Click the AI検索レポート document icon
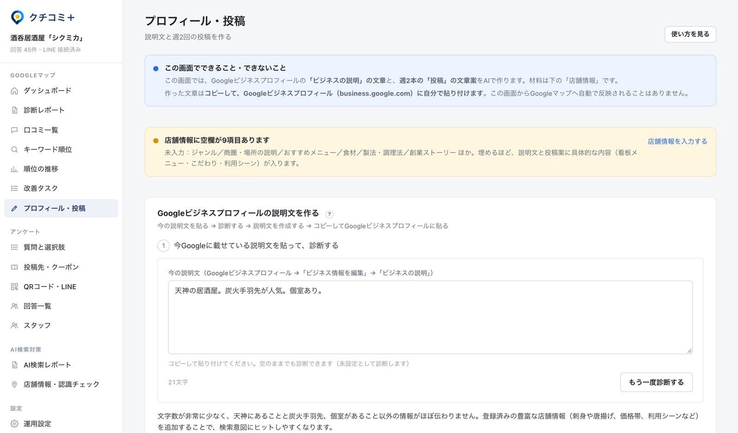 tap(14, 365)
